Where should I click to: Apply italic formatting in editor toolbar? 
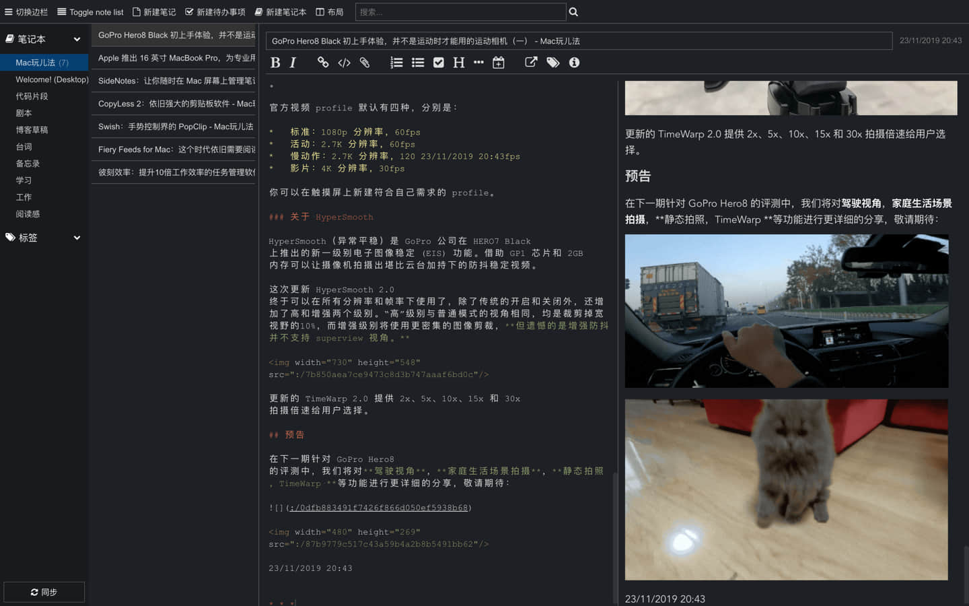click(293, 63)
